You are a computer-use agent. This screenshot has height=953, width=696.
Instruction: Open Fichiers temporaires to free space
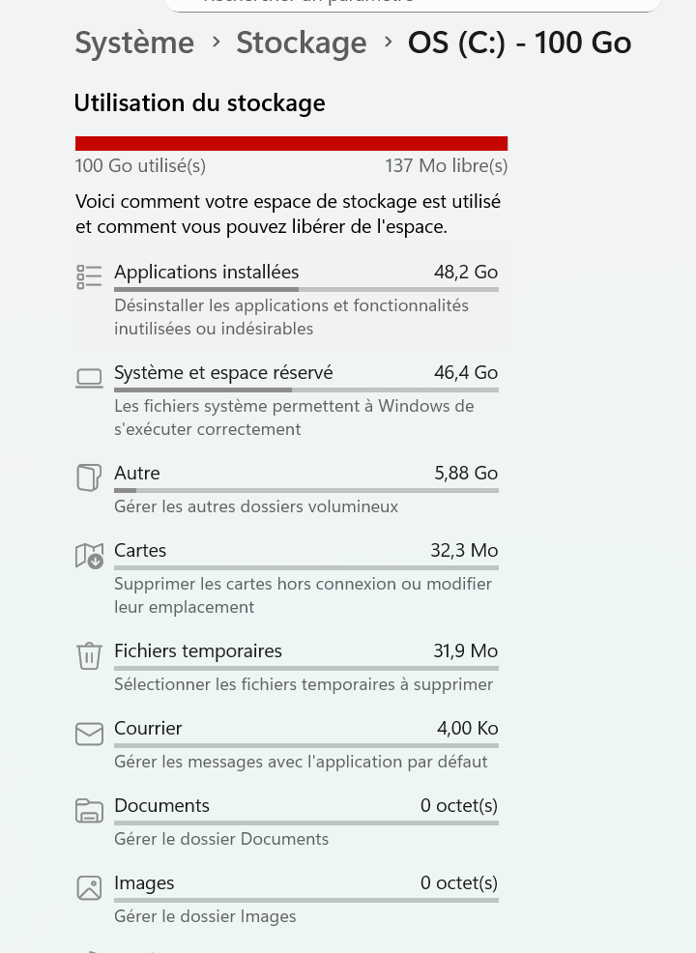click(x=198, y=651)
